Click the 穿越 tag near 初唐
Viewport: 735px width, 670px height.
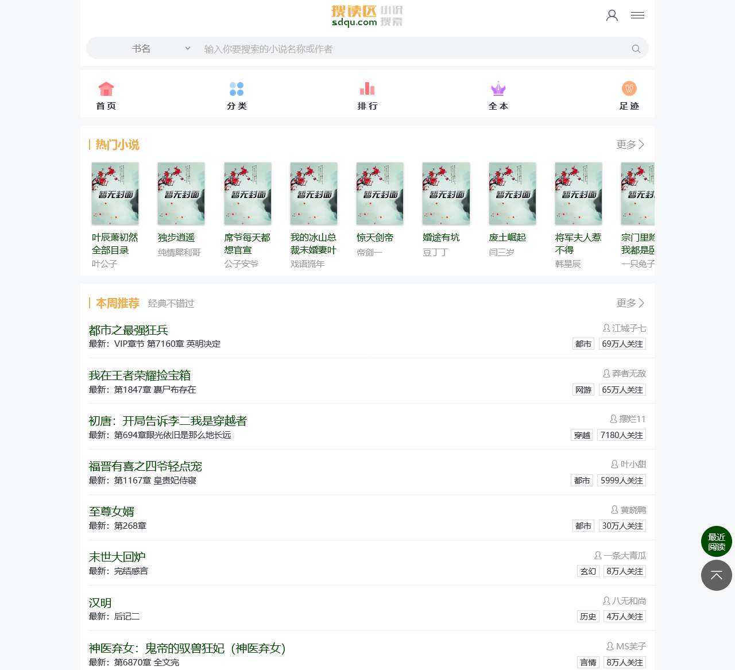point(582,435)
